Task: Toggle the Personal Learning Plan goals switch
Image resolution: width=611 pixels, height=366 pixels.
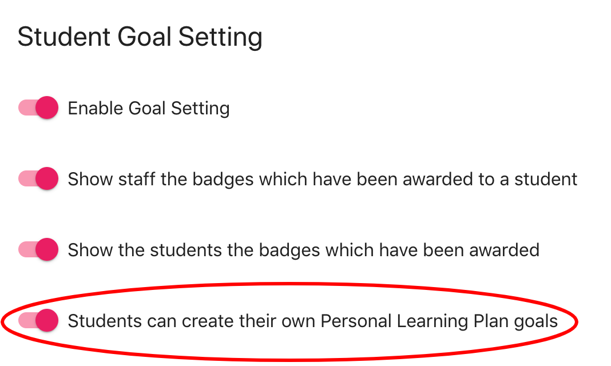Action: [38, 321]
